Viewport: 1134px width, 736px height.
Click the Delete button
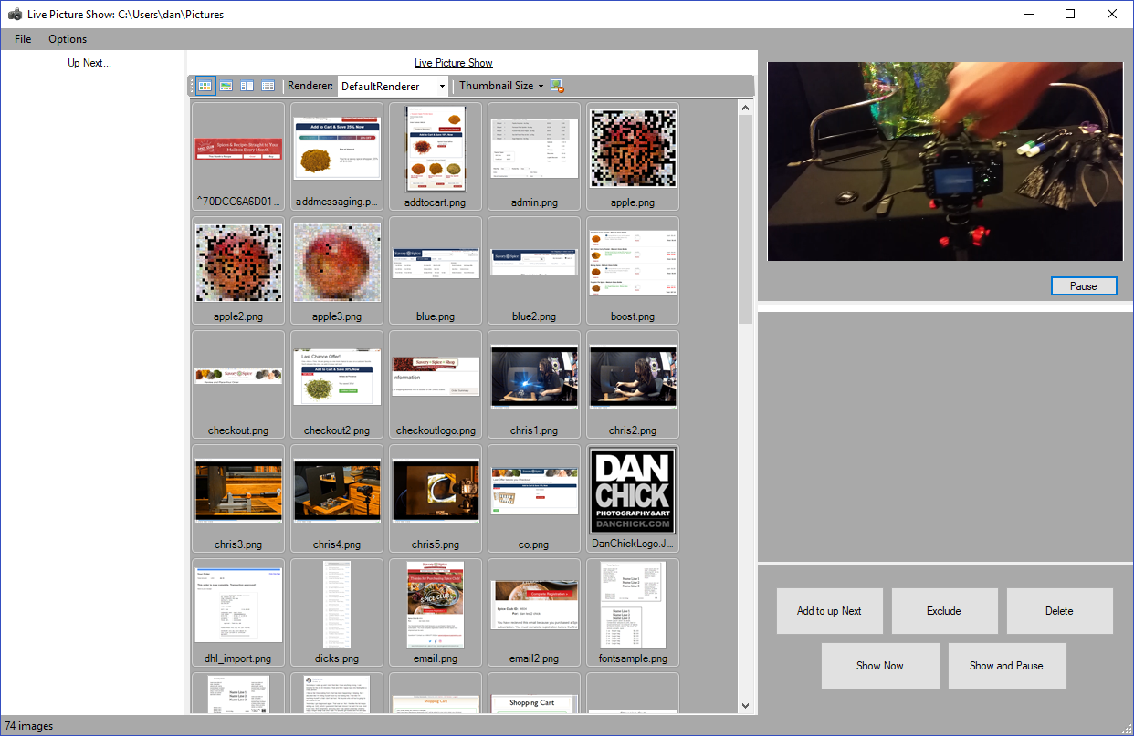coord(1059,611)
